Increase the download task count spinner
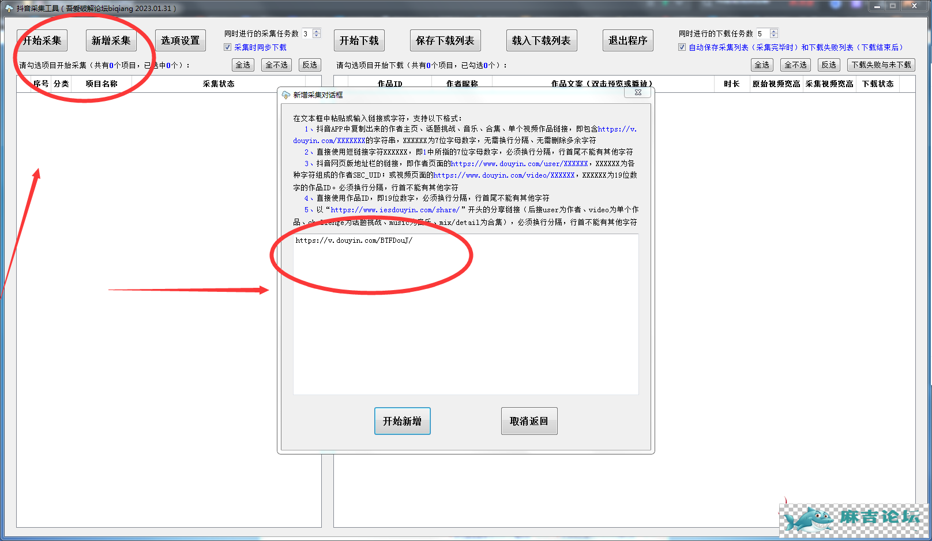 (774, 31)
